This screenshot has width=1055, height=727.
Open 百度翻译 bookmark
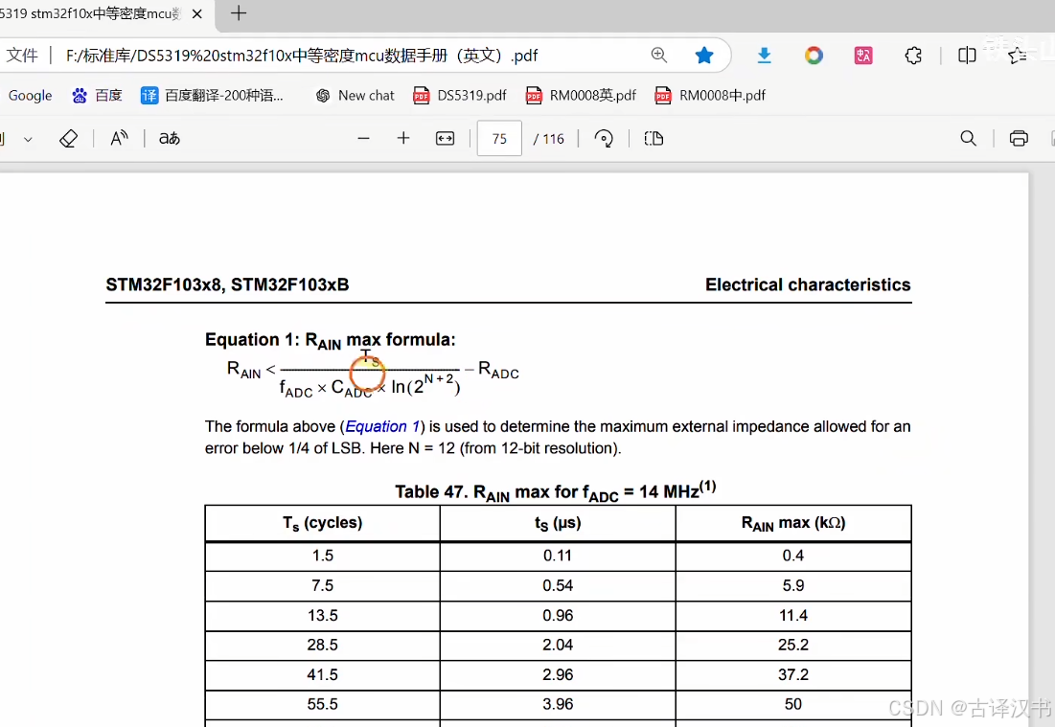(212, 96)
